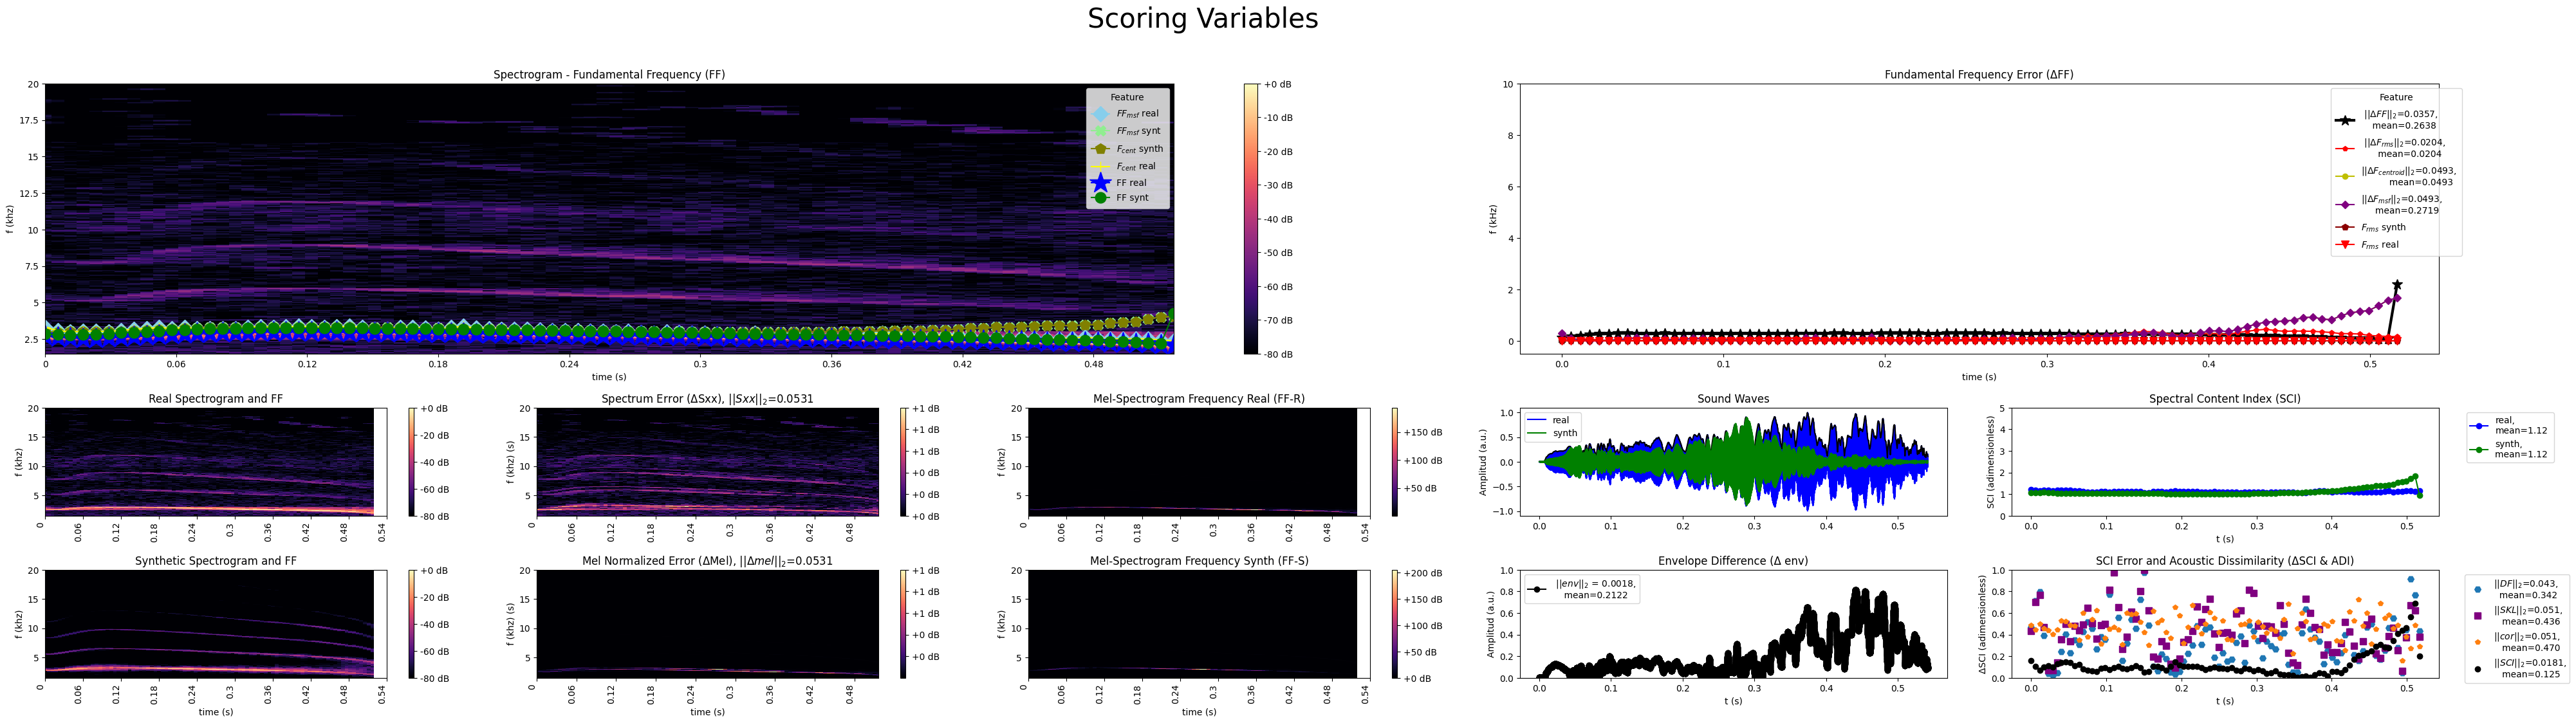Viewport: 2576px width, 723px height.
Task: Click the blue star FF real legend marker
Action: pos(1100,183)
